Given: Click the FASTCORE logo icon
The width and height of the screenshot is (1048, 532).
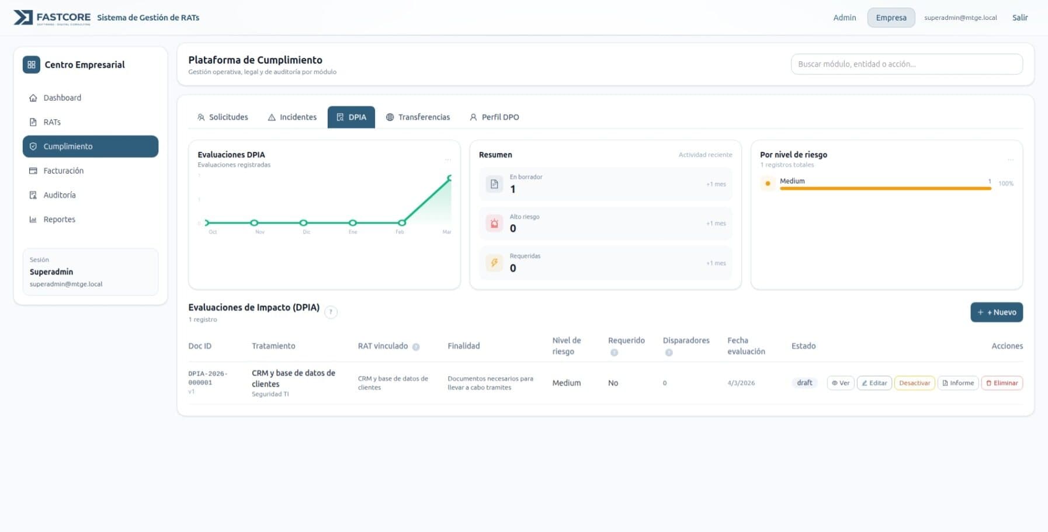Looking at the screenshot, I should tap(23, 18).
